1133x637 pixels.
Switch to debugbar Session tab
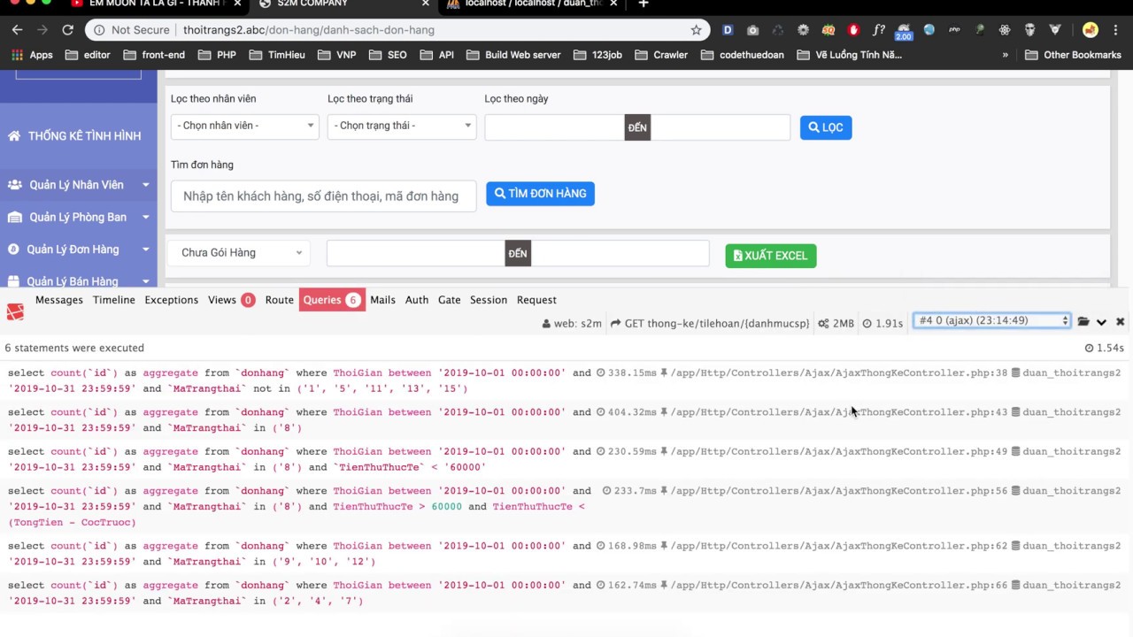[489, 300]
